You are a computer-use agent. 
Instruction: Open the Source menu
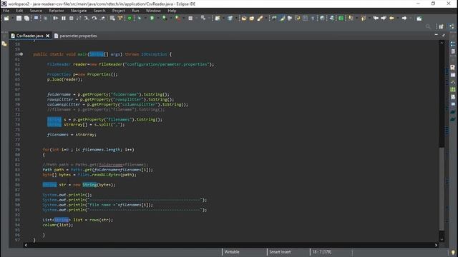click(x=36, y=11)
